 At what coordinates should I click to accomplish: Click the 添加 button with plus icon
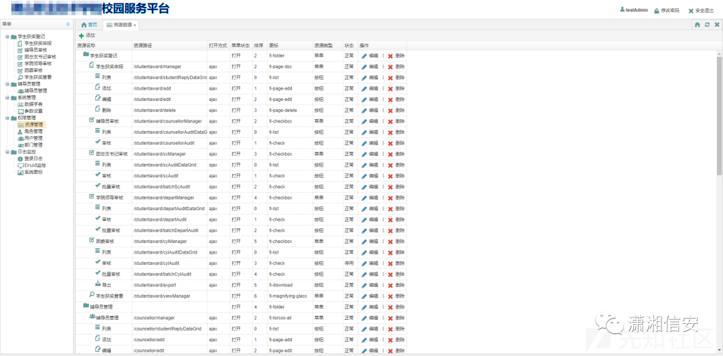(x=87, y=35)
